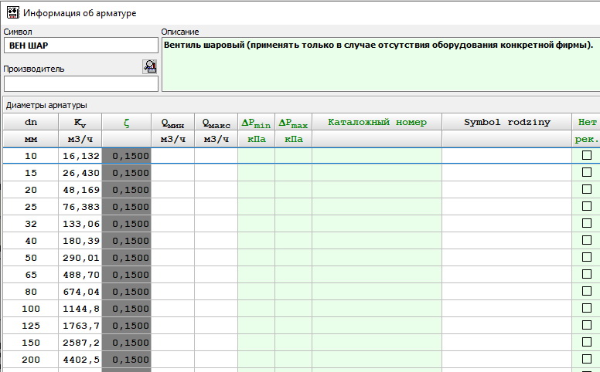This screenshot has height=372, width=600.
Task: Select the Kv cell 48,169
Action: [80, 190]
